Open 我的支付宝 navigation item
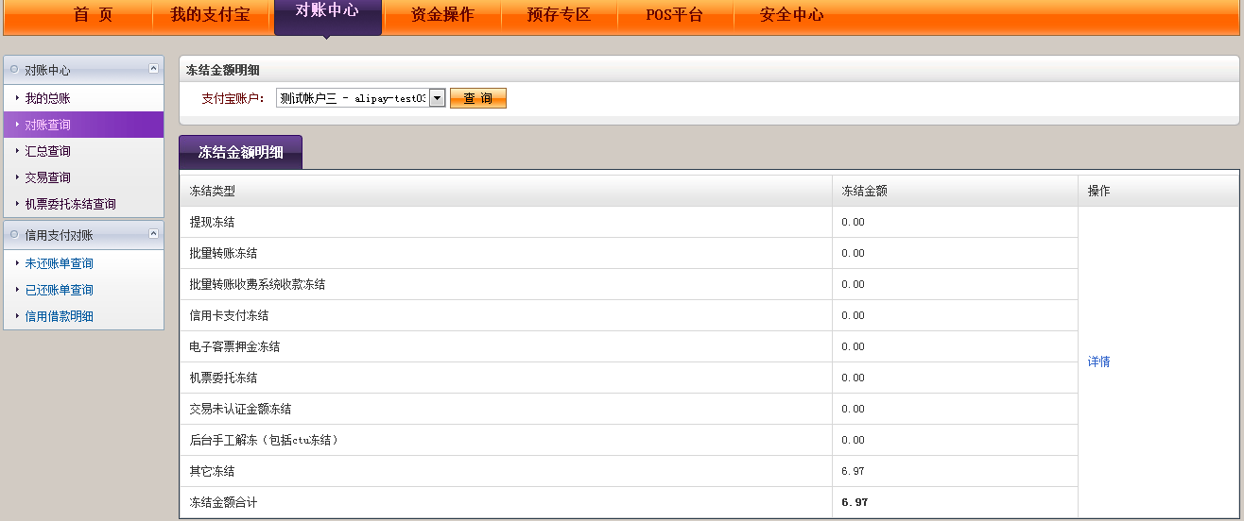 (210, 15)
